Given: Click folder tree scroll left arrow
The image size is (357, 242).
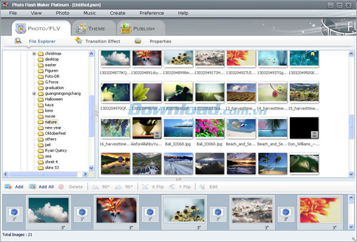Looking at the screenshot, I should 6,174.
